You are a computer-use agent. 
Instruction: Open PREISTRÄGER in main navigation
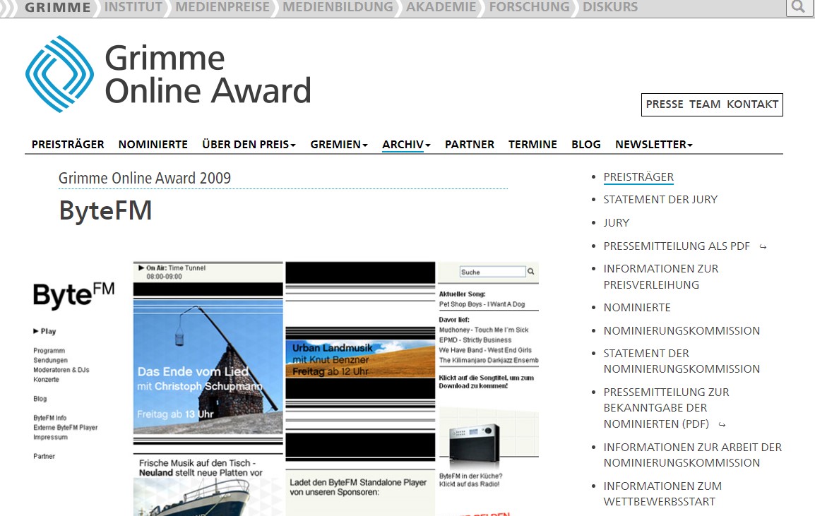coord(68,145)
